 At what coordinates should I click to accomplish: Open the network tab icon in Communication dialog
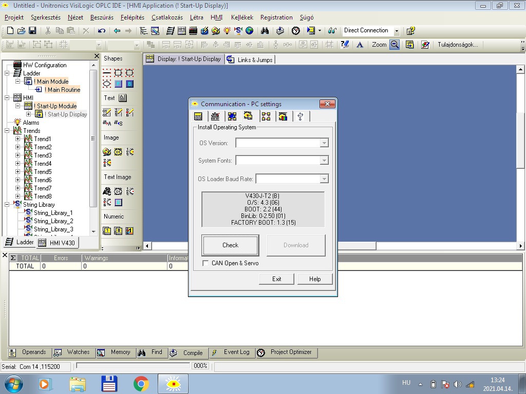tap(266, 116)
